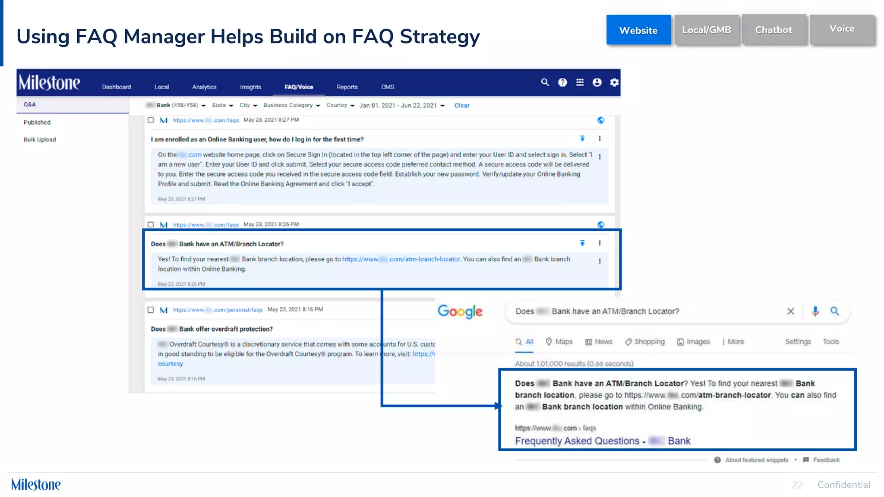Click the search icon in Milestone header
884x497 pixels.
click(x=545, y=82)
